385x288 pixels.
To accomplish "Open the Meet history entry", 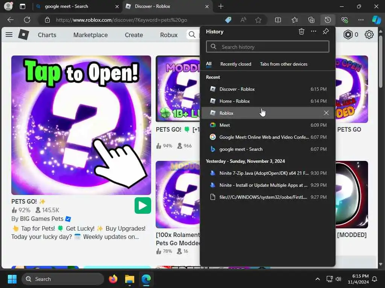I will point(268,125).
